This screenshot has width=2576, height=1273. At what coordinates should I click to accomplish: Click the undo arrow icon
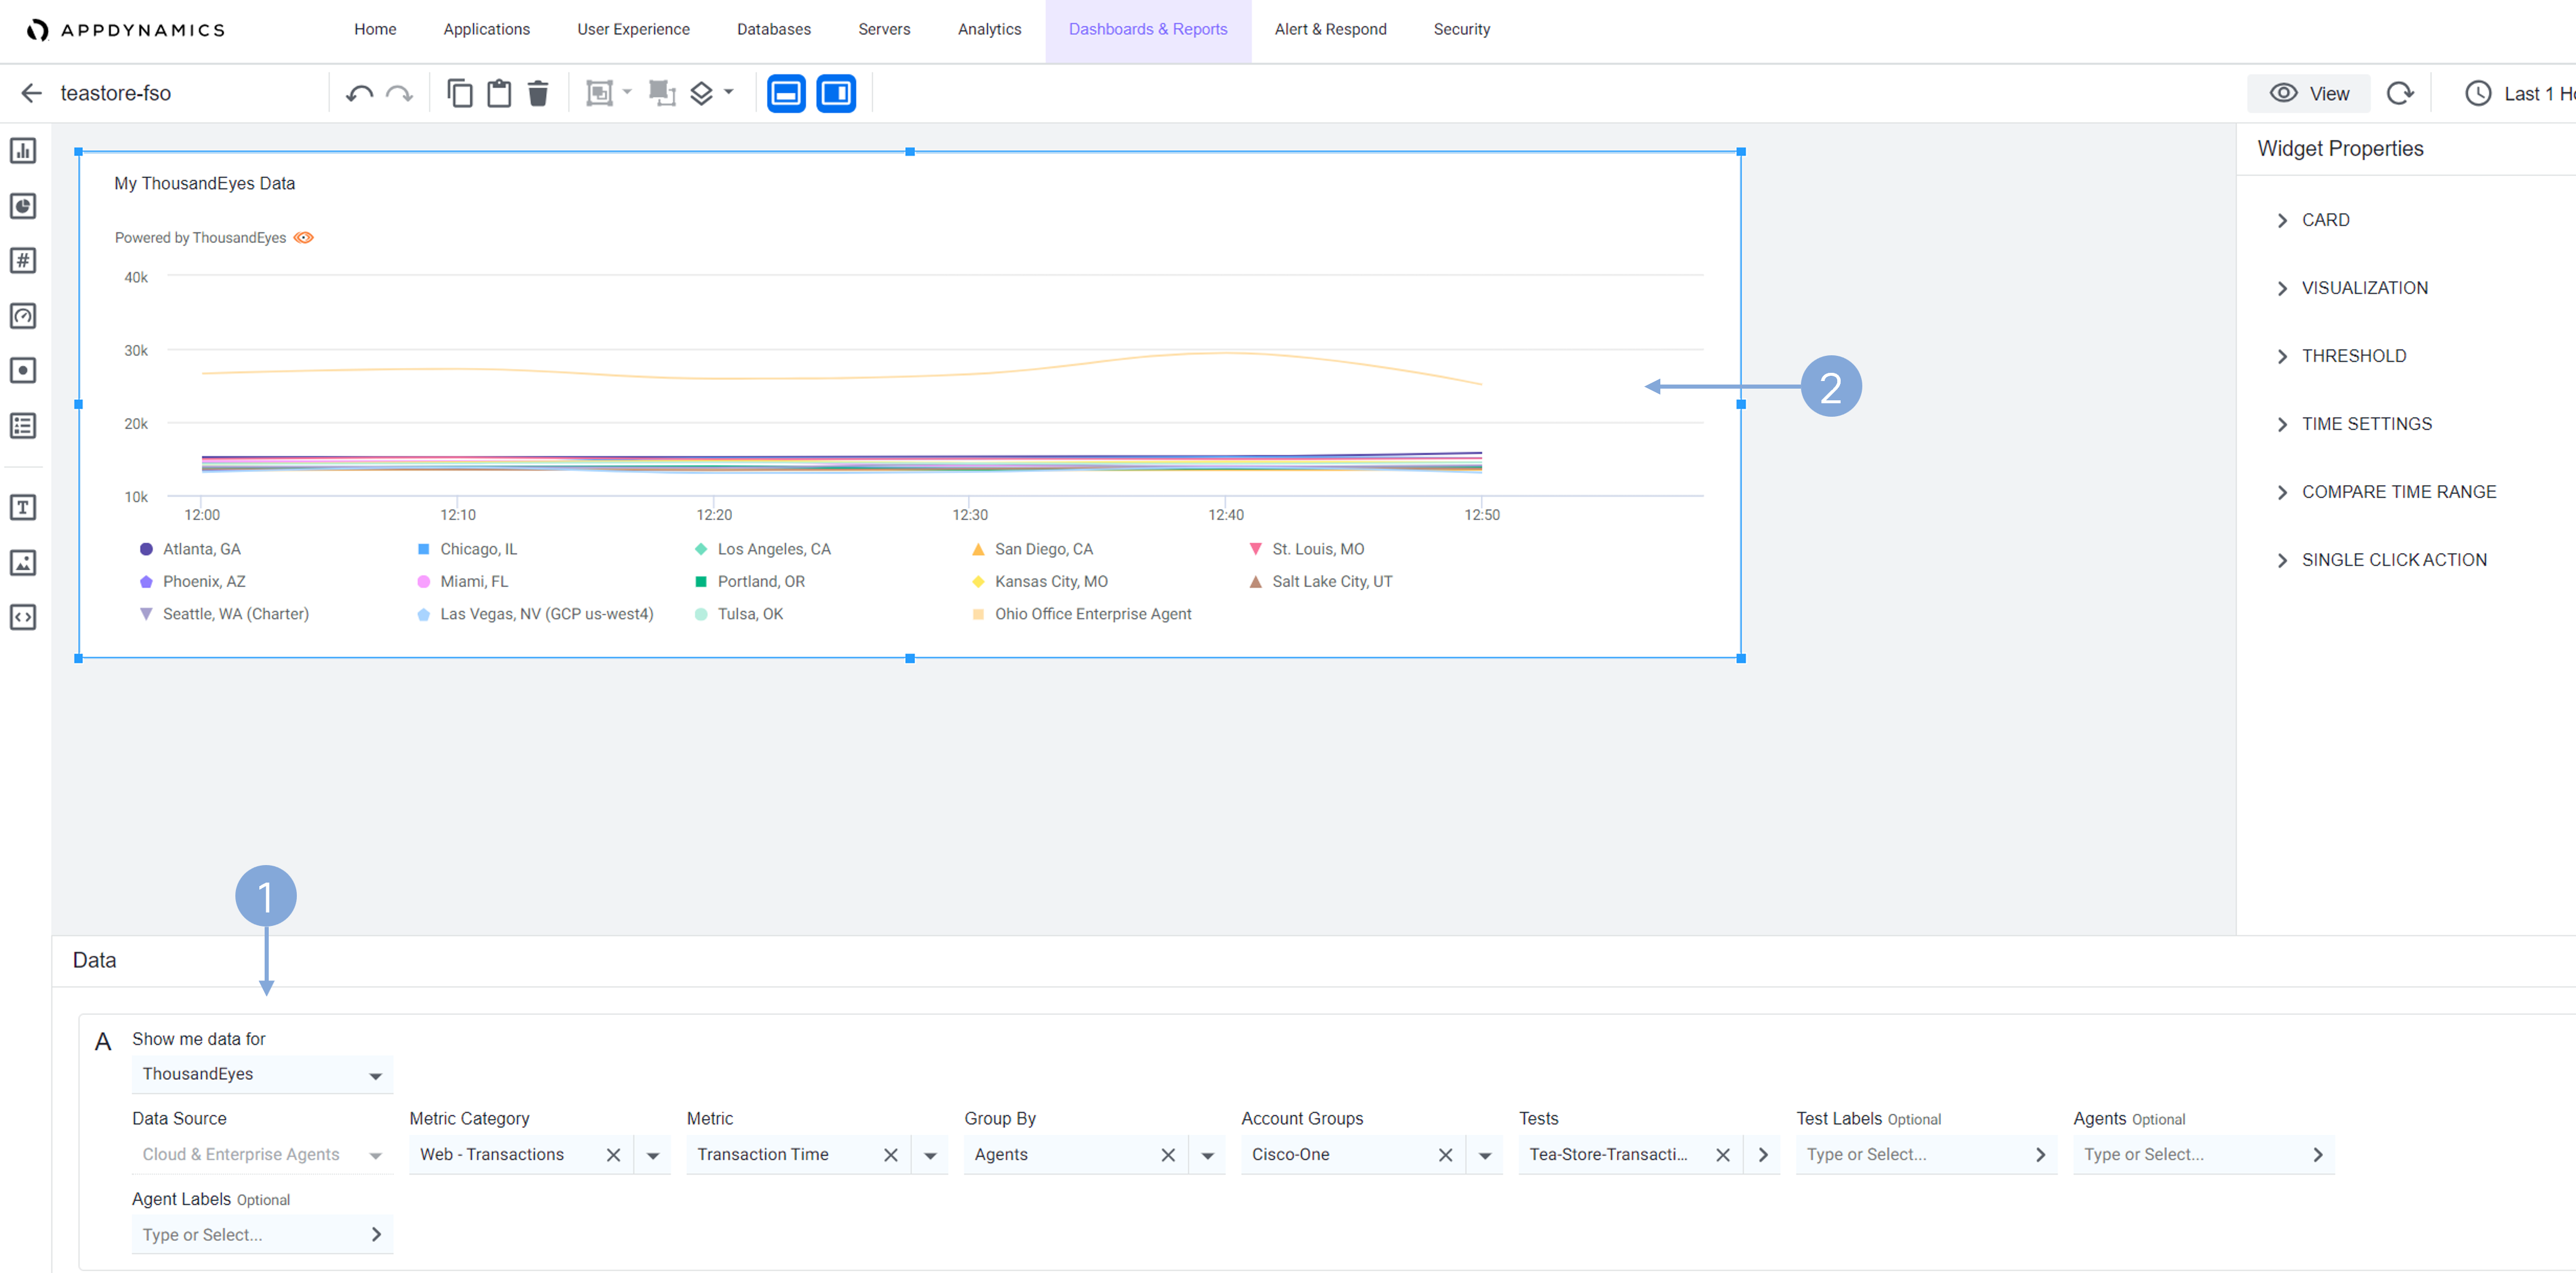coord(359,94)
